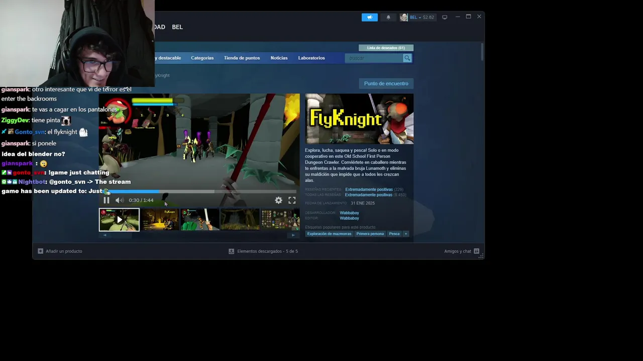Image resolution: width=643 pixels, height=361 pixels.
Task: Click the wallet balance $2.82
Action: [428, 17]
